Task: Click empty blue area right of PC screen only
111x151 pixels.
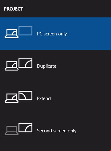Action: (88, 34)
